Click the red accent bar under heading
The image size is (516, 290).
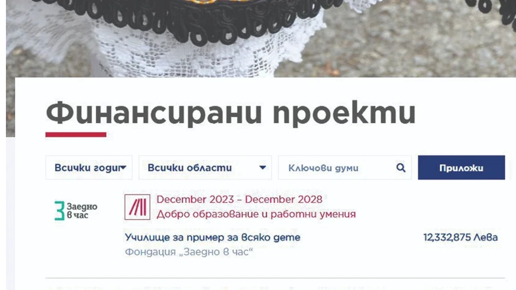coord(76,135)
